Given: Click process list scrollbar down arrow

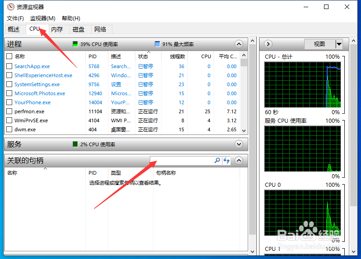Looking at the screenshot, I should point(244,131).
